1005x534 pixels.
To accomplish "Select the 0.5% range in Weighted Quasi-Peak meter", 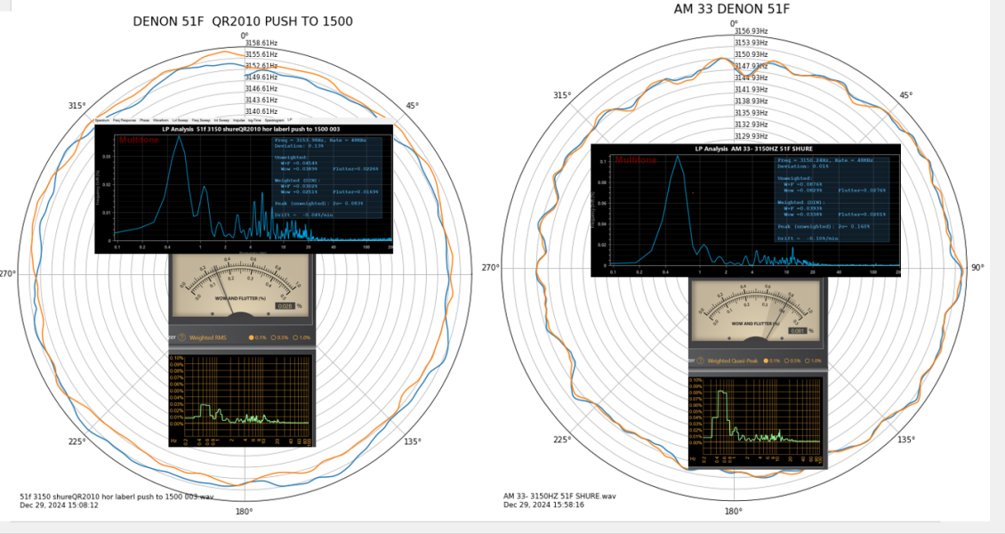I will 793,361.
